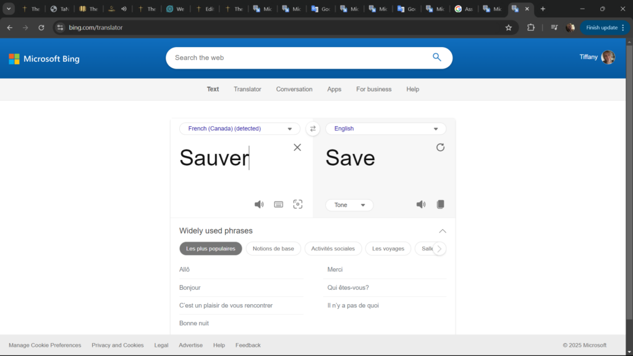Open the on-screen keyboard icon

(x=279, y=205)
